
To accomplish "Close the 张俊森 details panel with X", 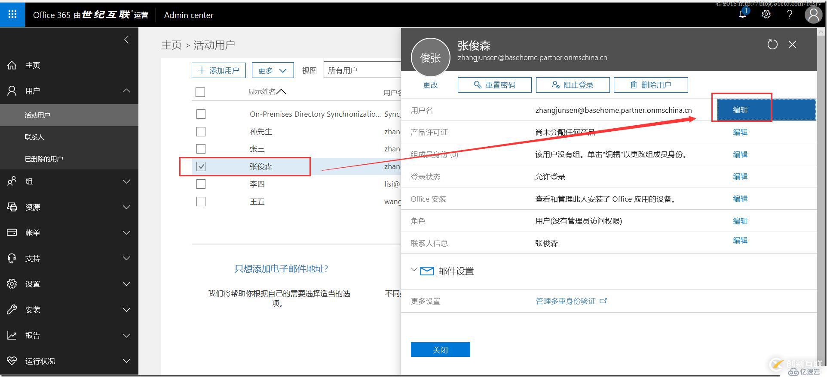I will (x=792, y=44).
